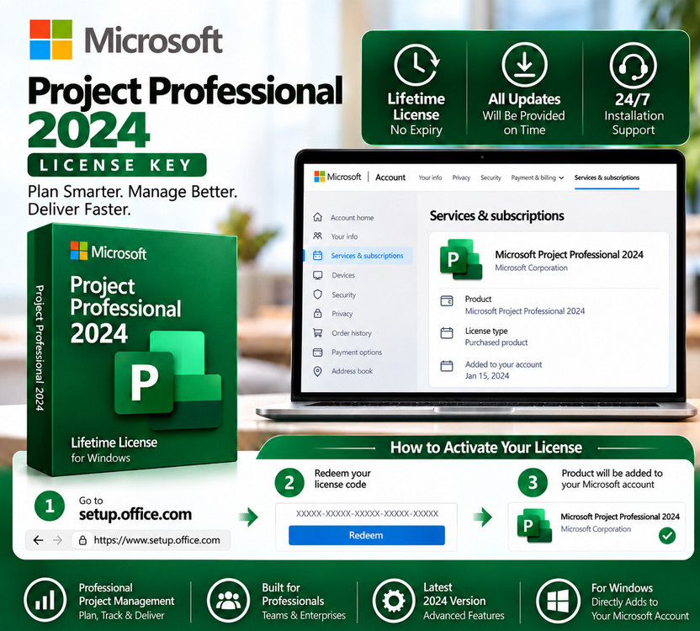Screen dimensions: 700x631
Task: Click the Microsoft four-color logo at top left
Action: click(50, 40)
